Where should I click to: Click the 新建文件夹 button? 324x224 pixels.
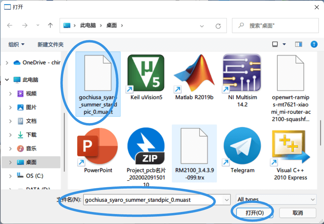point(51,44)
